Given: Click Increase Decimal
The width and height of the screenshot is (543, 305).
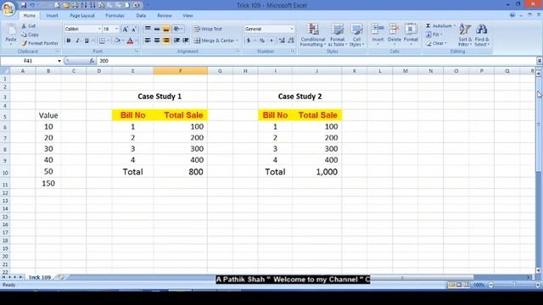Looking at the screenshot, I should point(282,41).
